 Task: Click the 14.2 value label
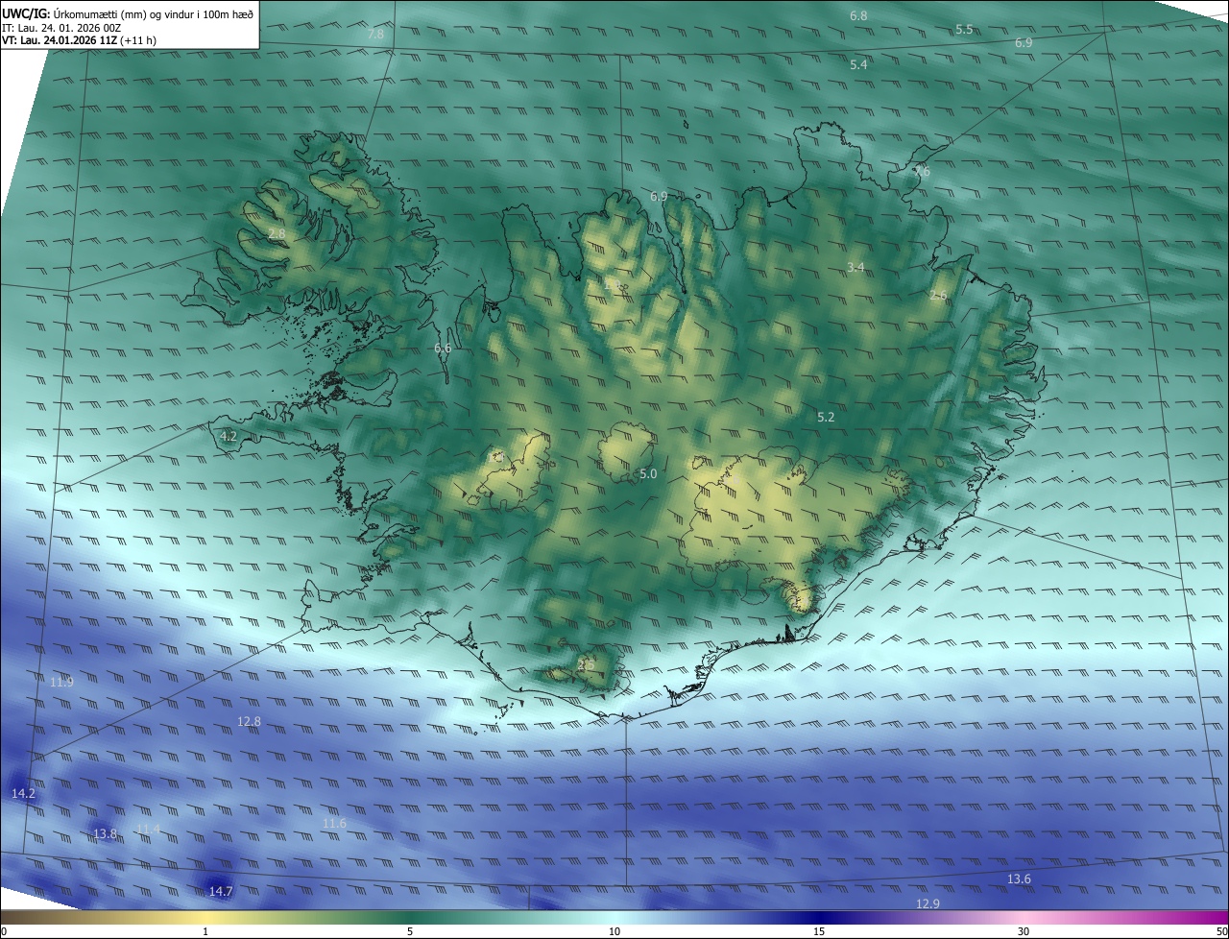[x=23, y=793]
